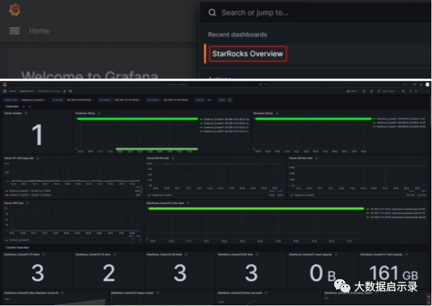Viewport: 432px width, 306px height.
Task: Click the large Grafana logo at top
Action: coord(14,10)
